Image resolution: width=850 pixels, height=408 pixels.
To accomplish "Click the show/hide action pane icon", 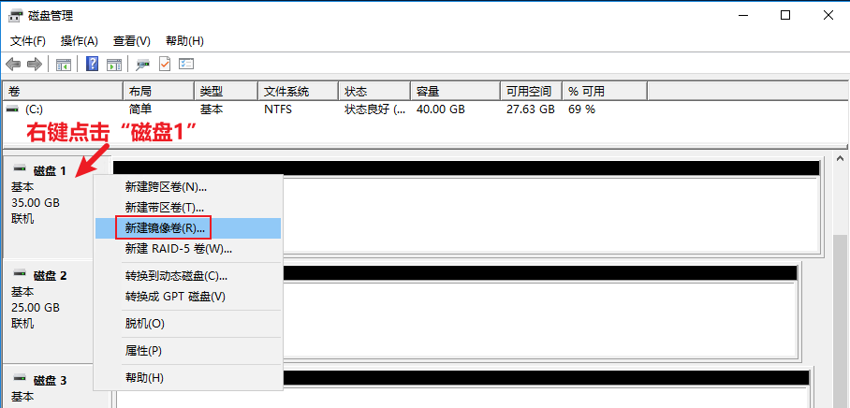I will coord(114,65).
